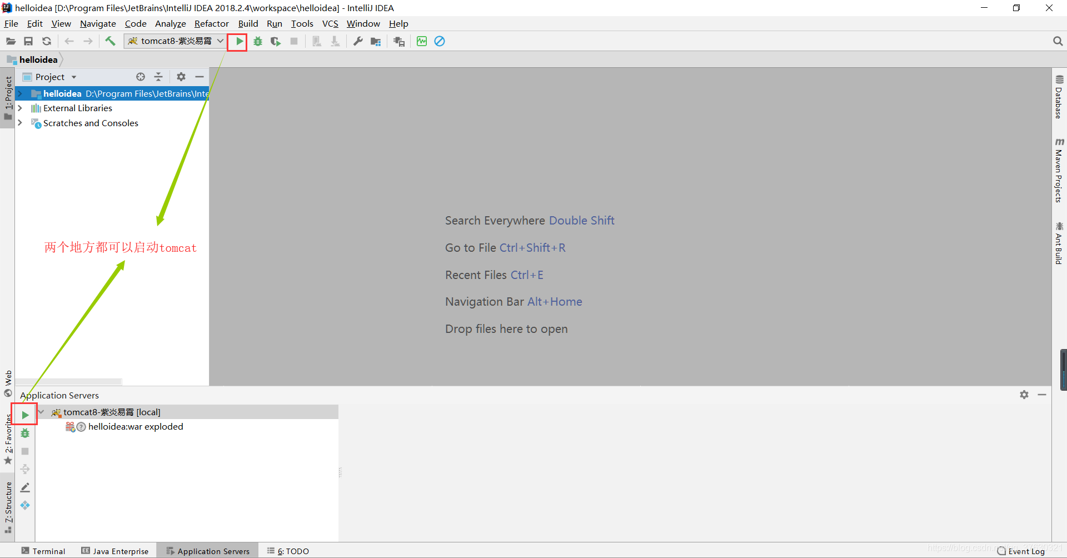Select External Libraries in the project tree

point(78,108)
